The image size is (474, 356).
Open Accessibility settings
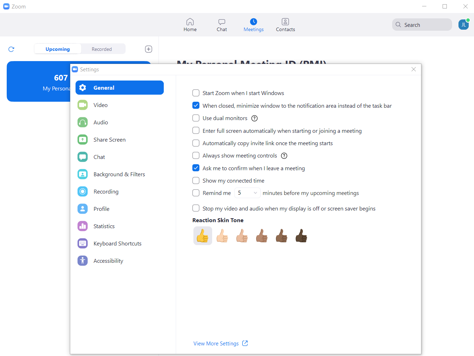pyautogui.click(x=120, y=261)
